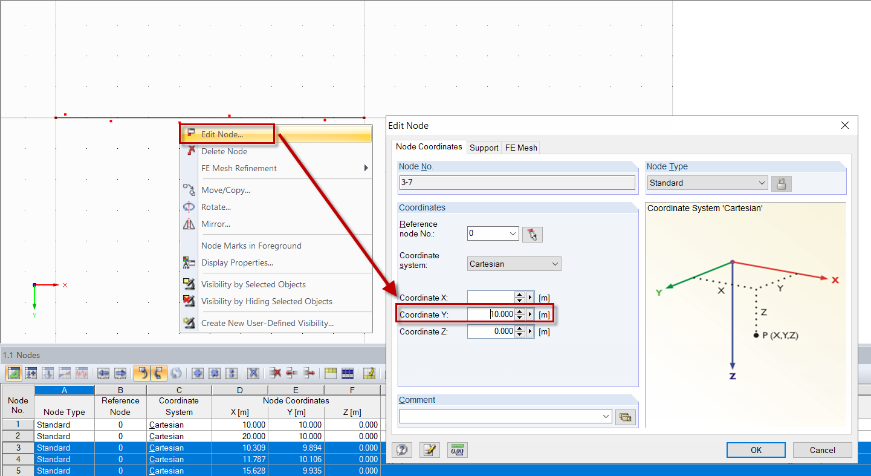Click the arrow button beside Coordinate Z field
Viewport: 871px width, 476px height.
coord(531,331)
